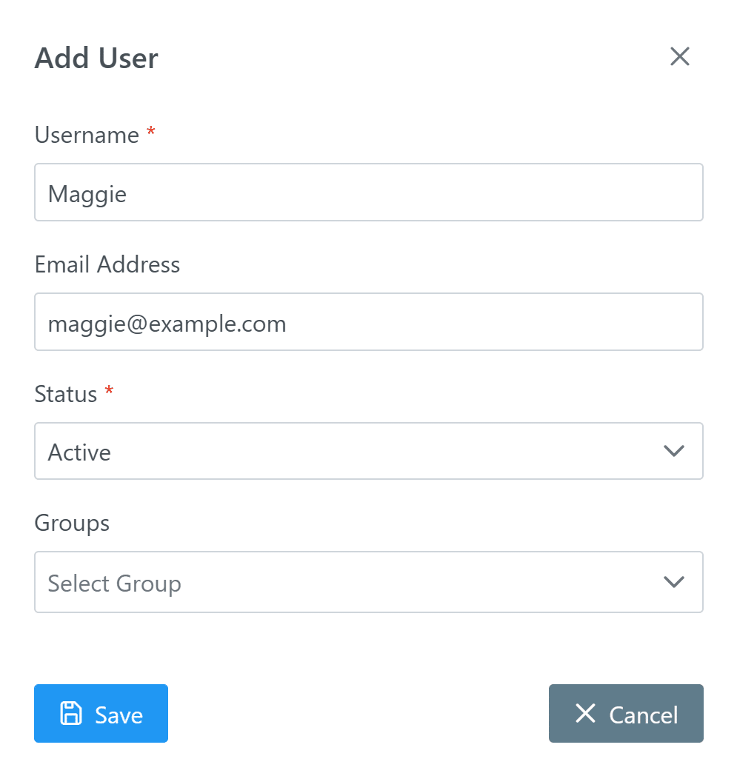737x776 pixels.
Task: Click the Status field label
Action: (x=66, y=395)
